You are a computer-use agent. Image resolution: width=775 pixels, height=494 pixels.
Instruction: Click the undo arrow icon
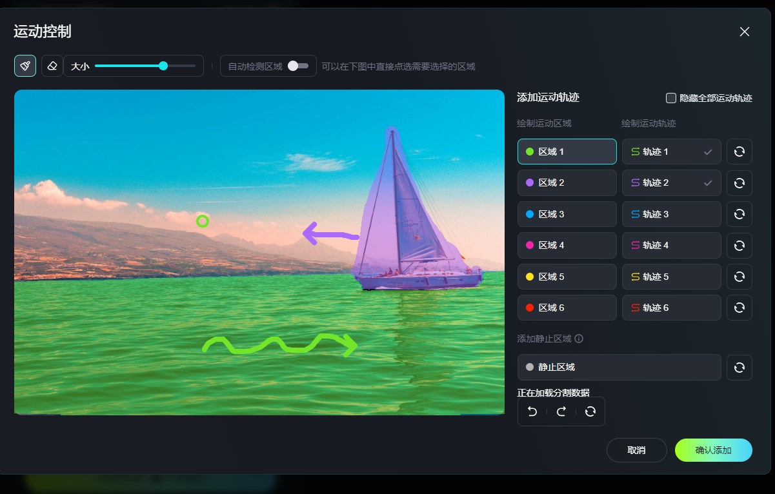pyautogui.click(x=532, y=411)
